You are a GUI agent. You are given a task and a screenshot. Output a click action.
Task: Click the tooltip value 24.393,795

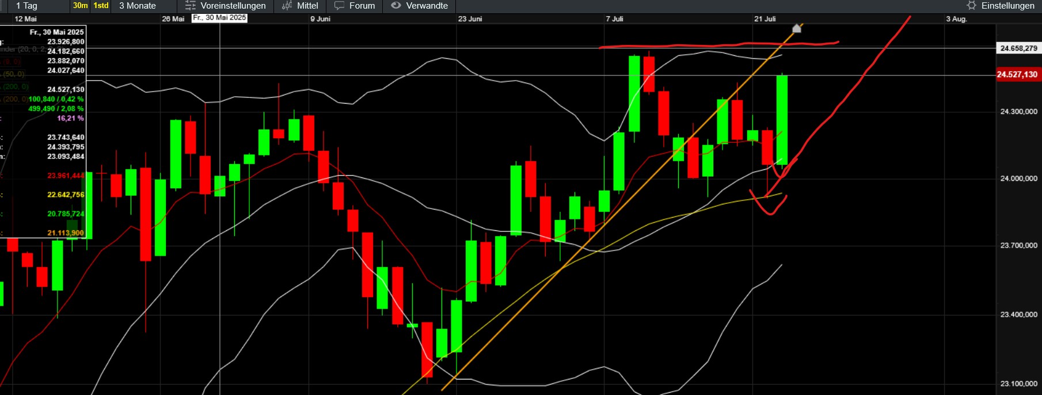(66, 147)
